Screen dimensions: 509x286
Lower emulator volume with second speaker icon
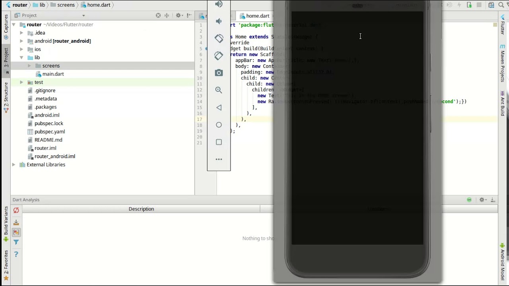click(219, 21)
